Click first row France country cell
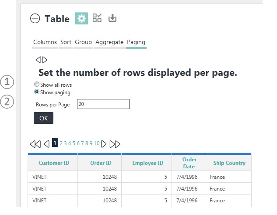This screenshot has height=215, width=277. [x=228, y=177]
